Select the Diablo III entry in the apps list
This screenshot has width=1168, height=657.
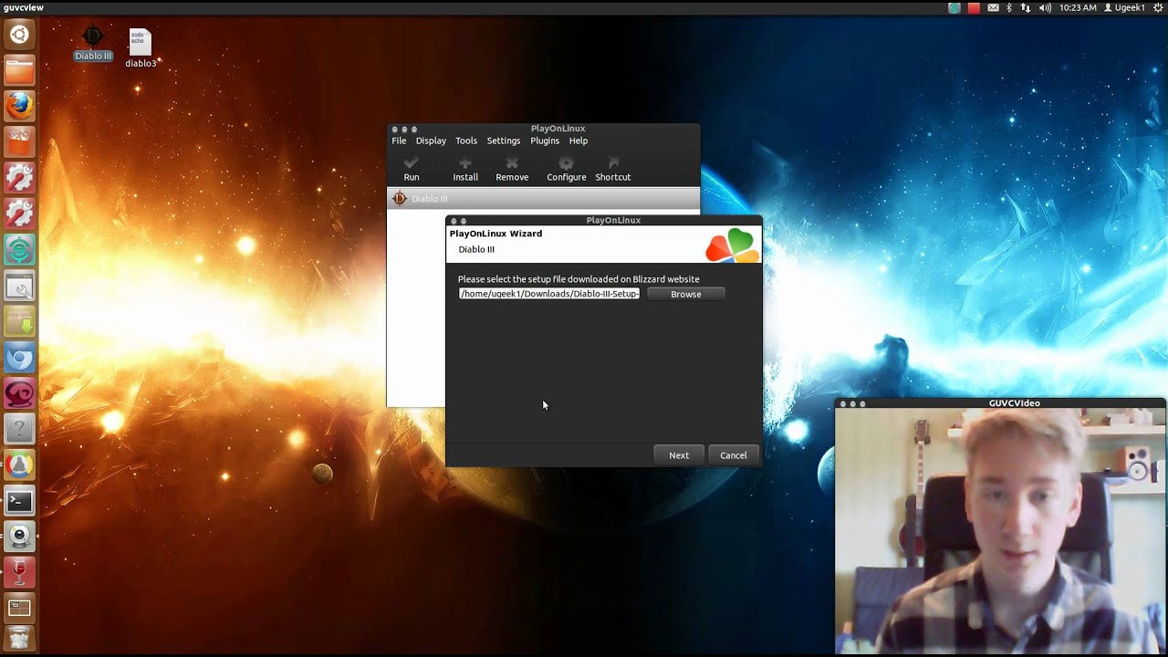(x=543, y=199)
